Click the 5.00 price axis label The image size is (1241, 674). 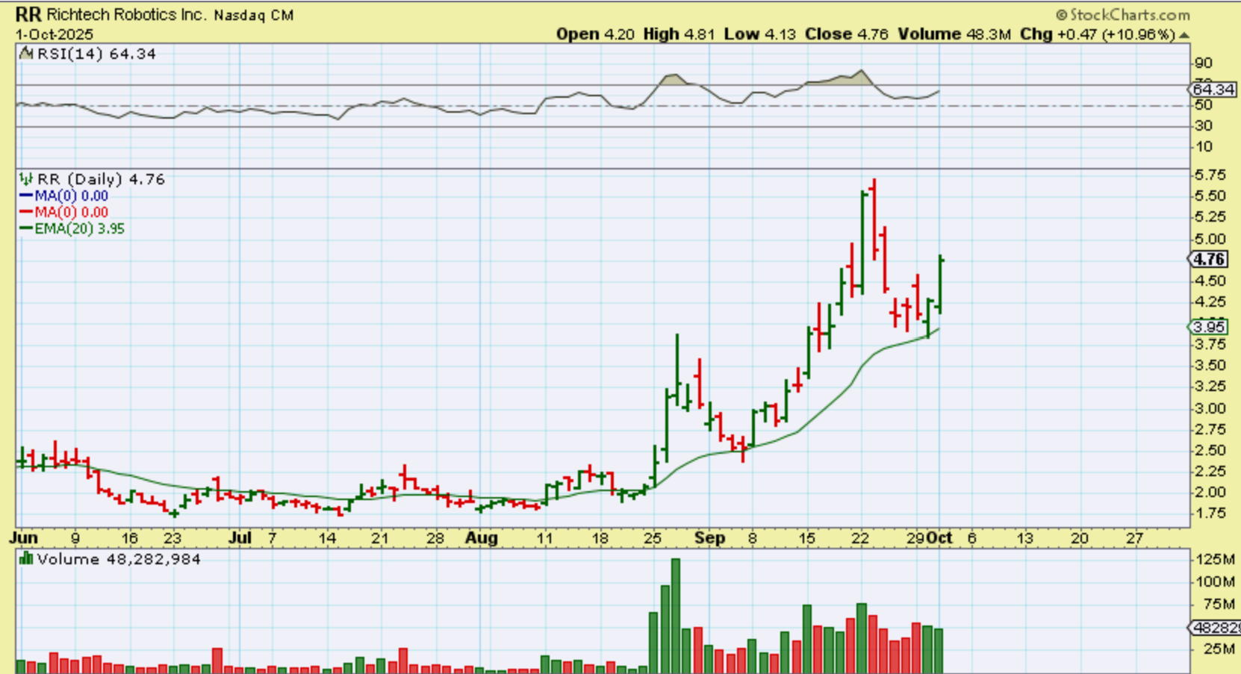click(1210, 240)
